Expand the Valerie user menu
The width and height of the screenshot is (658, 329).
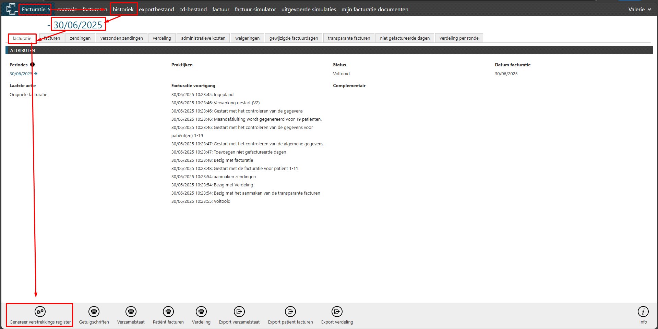tap(639, 10)
